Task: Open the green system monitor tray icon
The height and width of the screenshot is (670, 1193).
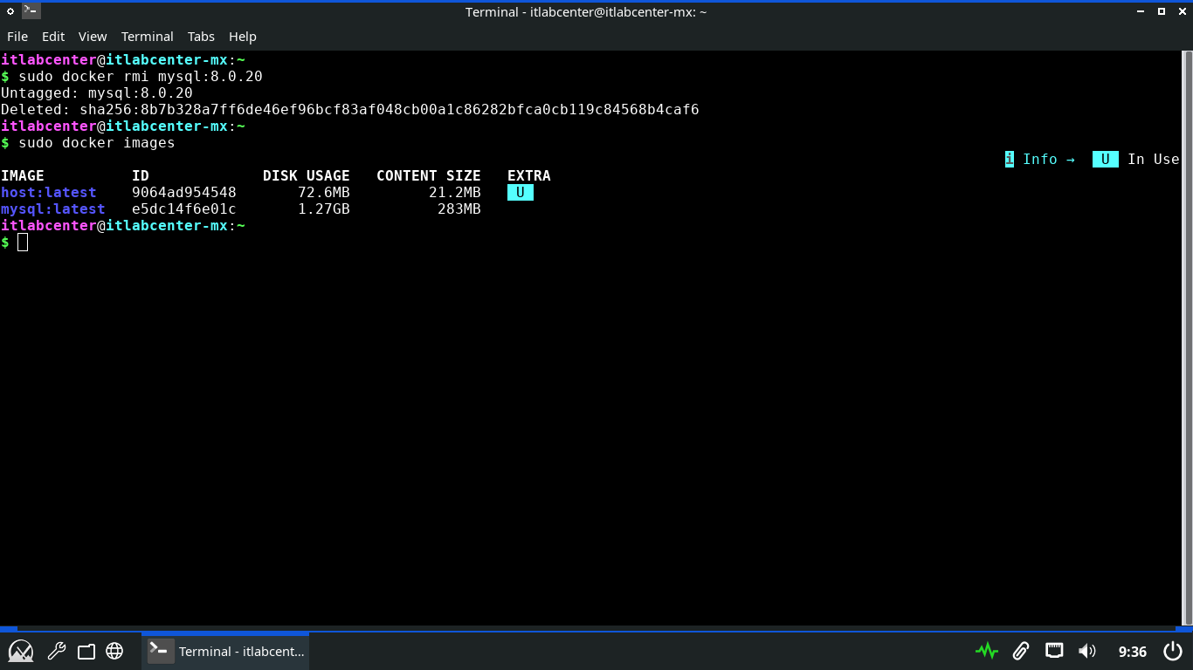Action: 987,651
